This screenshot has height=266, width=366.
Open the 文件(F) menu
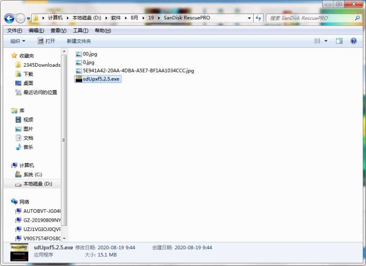click(x=15, y=31)
